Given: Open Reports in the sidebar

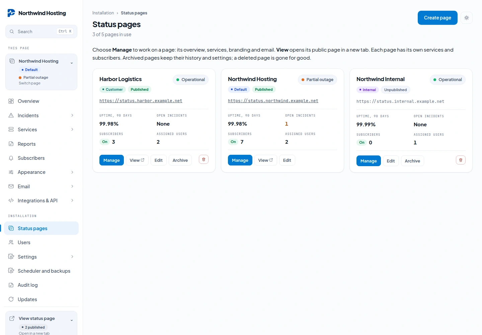Looking at the screenshot, I should (x=41, y=144).
